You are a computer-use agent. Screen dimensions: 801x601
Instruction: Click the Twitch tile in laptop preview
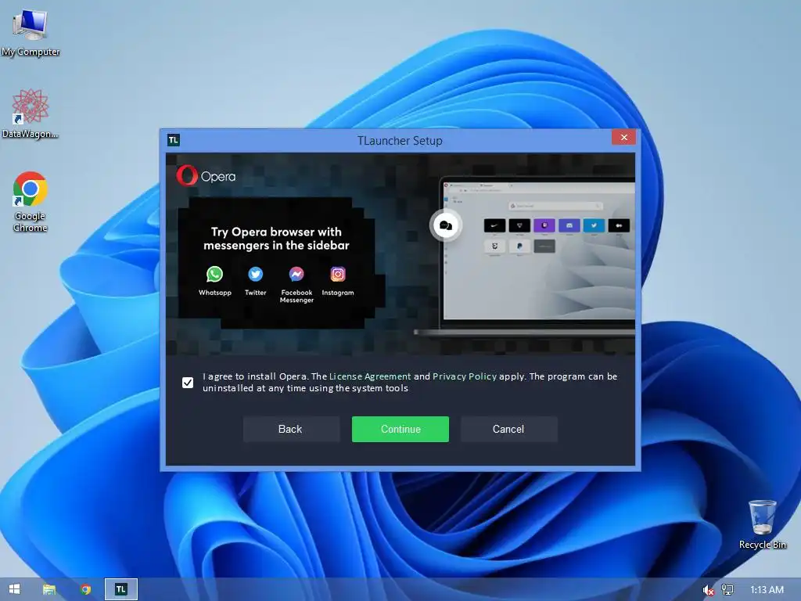pyautogui.click(x=544, y=225)
